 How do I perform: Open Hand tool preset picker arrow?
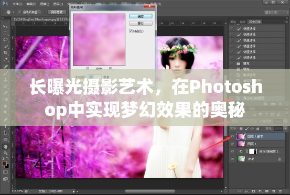[14, 12]
